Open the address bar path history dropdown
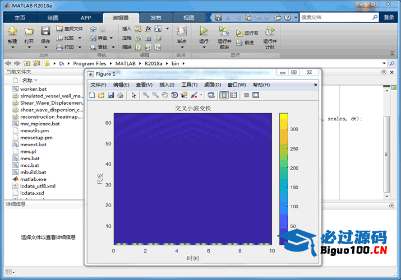401x280 pixels. (x=384, y=63)
